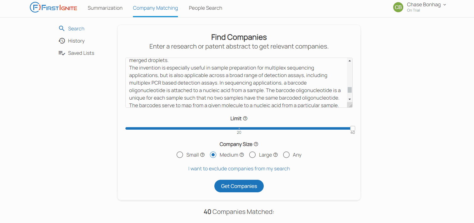Click the help icon beside Company Size
The width and height of the screenshot is (474, 223).
click(256, 144)
